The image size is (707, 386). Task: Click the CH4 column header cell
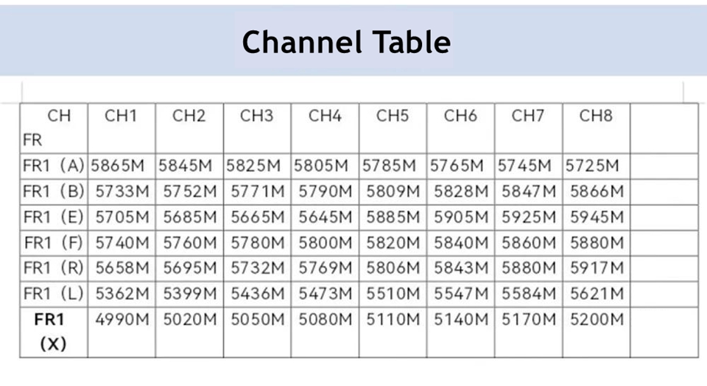pyautogui.click(x=325, y=116)
